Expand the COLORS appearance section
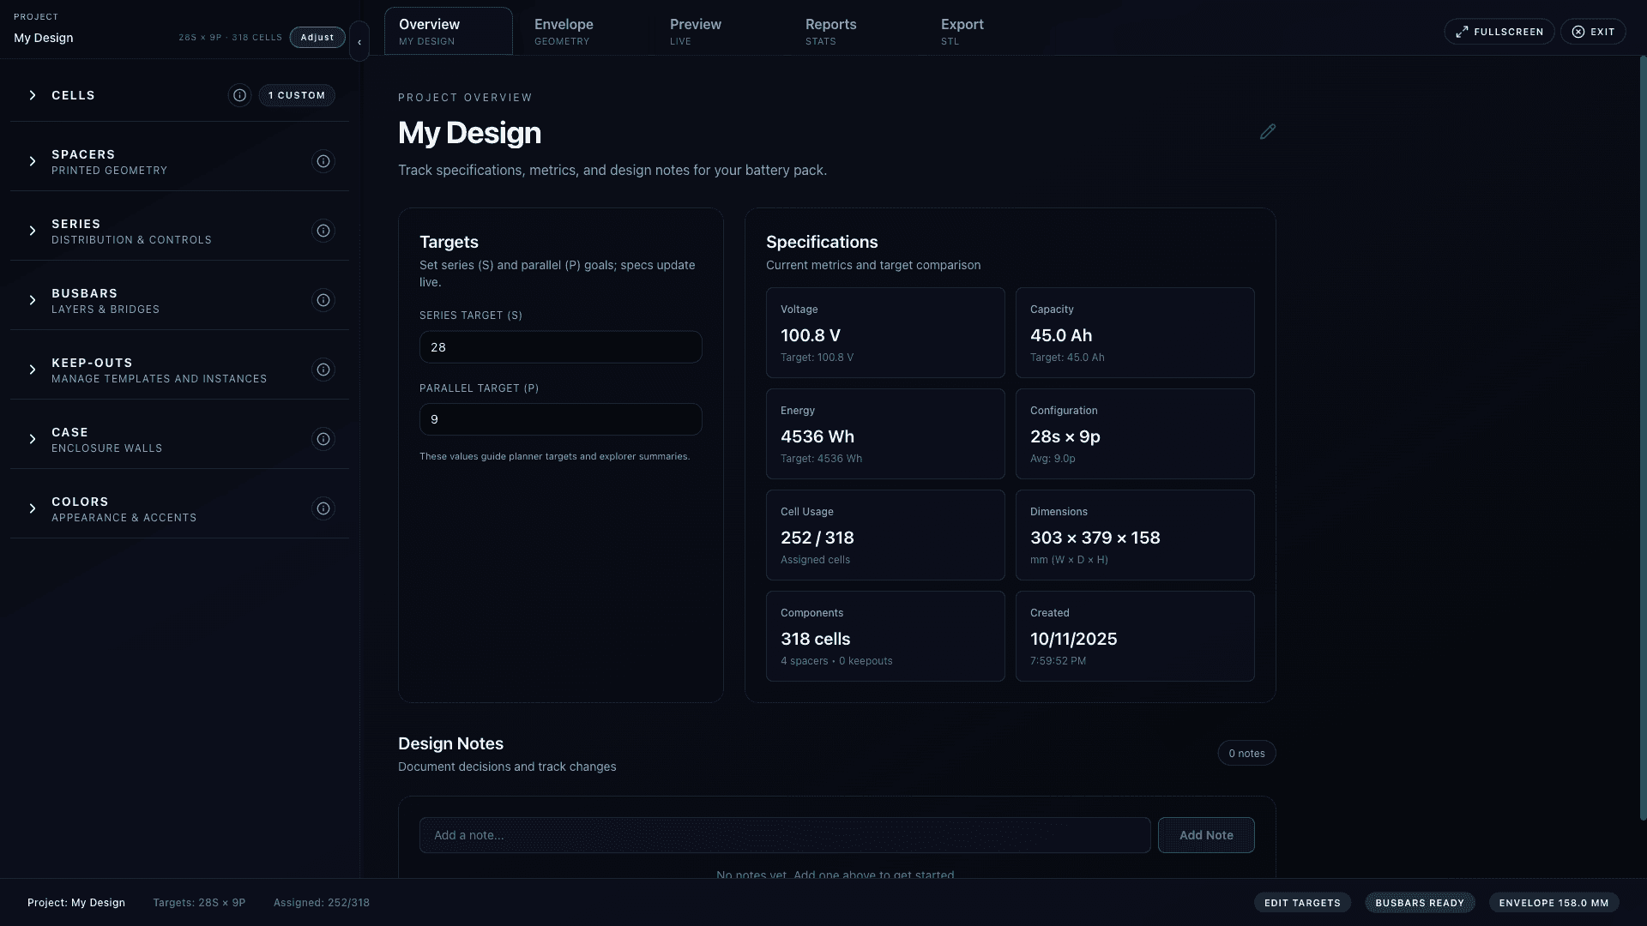This screenshot has height=926, width=1647. tap(33, 508)
